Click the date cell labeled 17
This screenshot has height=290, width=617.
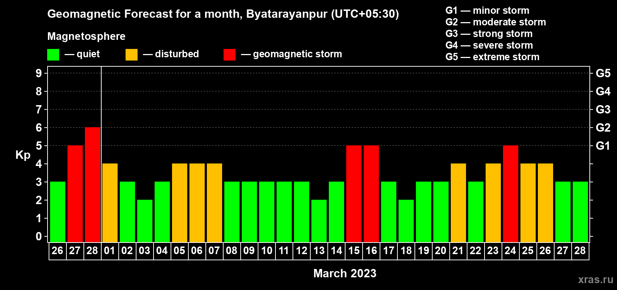click(x=388, y=251)
